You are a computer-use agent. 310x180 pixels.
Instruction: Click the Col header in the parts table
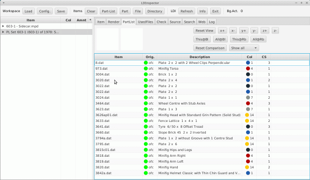click(249, 57)
